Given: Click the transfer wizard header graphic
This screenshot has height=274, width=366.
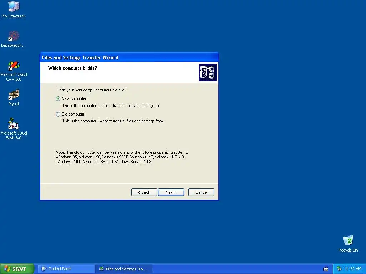Looking at the screenshot, I should coord(208,72).
